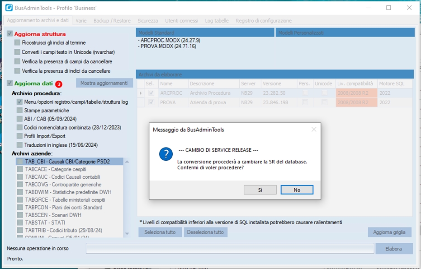The image size is (421, 269).
Task: Toggle Pers. checkbox in ARCPROC row
Action: pyautogui.click(x=305, y=93)
